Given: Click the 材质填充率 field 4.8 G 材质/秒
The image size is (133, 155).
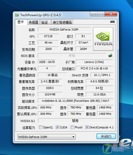Looking at the screenshot, I should [99, 81].
